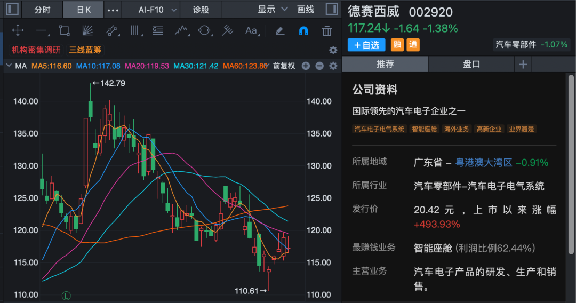
Task: Open the 粤港澳大湾区 region link
Action: pos(483,162)
